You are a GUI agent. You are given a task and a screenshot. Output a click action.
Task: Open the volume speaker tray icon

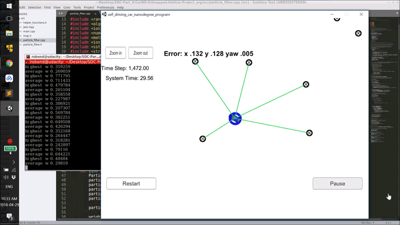pos(6,177)
